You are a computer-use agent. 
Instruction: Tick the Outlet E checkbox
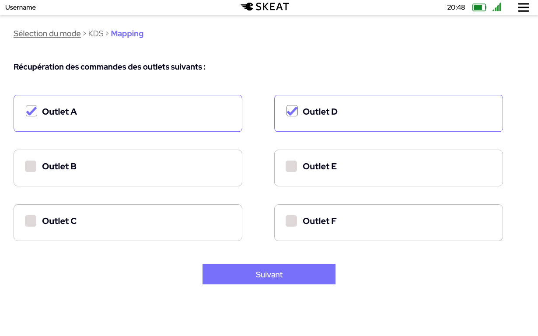[291, 166]
